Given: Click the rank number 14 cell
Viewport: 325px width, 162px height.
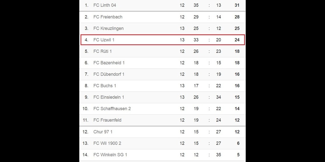Looking at the screenshot, I should point(86,155).
